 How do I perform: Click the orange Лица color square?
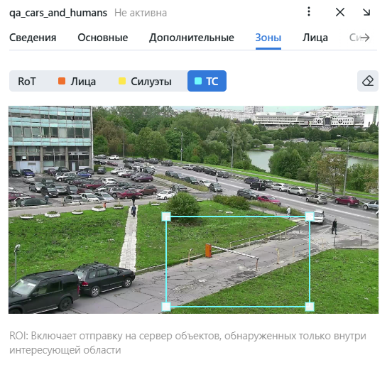coord(62,81)
